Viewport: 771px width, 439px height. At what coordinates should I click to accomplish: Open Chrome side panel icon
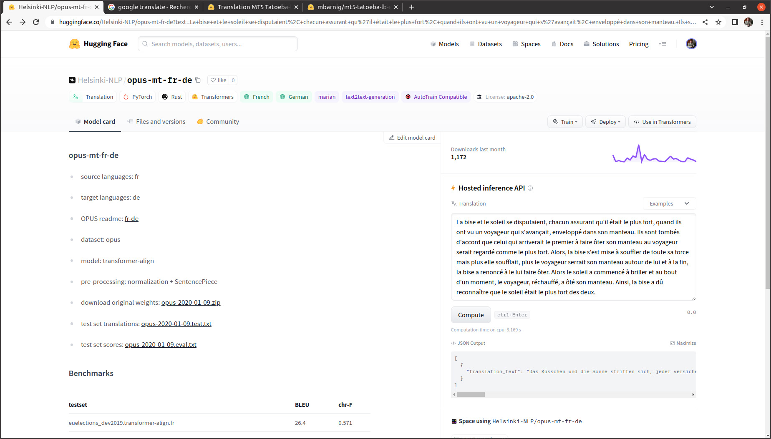[x=735, y=22]
